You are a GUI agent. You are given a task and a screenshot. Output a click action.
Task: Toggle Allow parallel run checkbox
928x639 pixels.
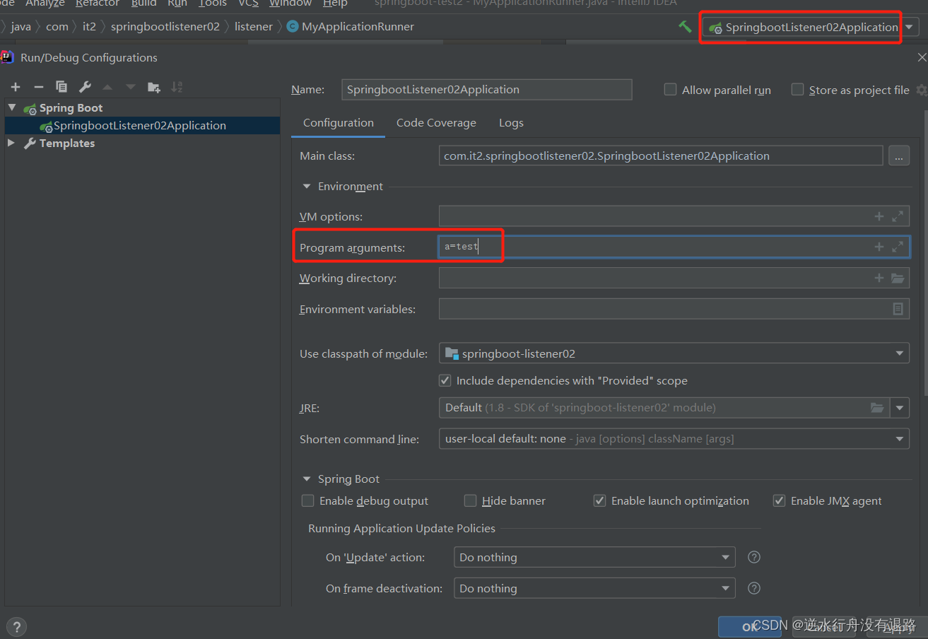point(670,90)
